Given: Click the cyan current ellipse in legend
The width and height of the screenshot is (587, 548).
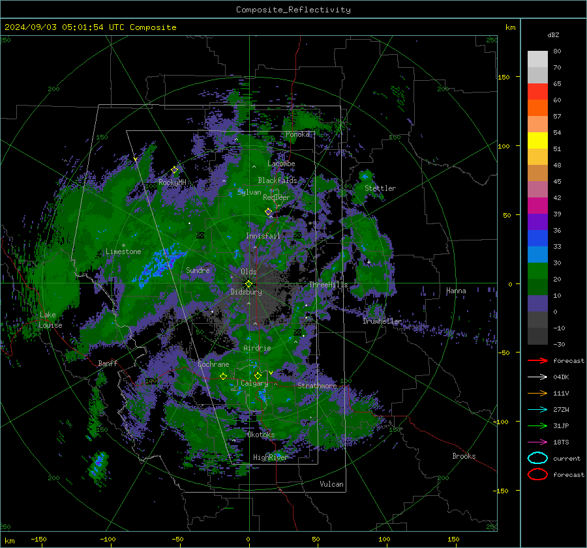Looking at the screenshot, I should (537, 458).
